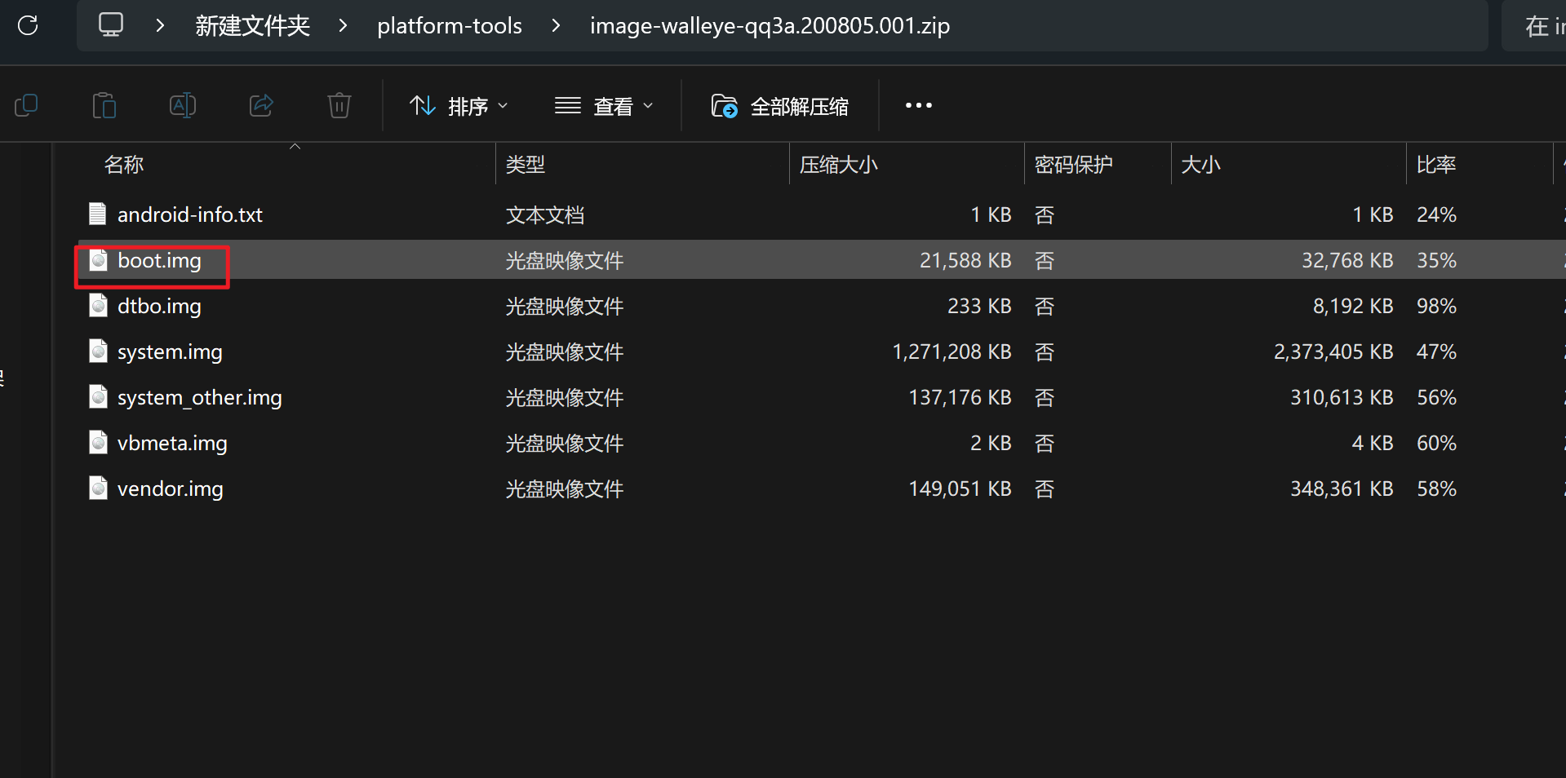Click the 35% ratio cell
This screenshot has width=1566, height=778.
click(1436, 260)
